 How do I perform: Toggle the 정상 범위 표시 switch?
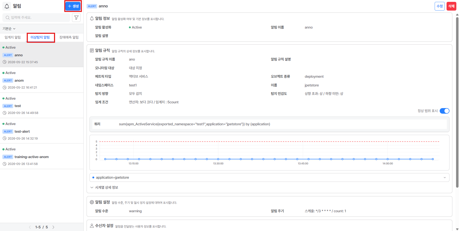(444, 111)
